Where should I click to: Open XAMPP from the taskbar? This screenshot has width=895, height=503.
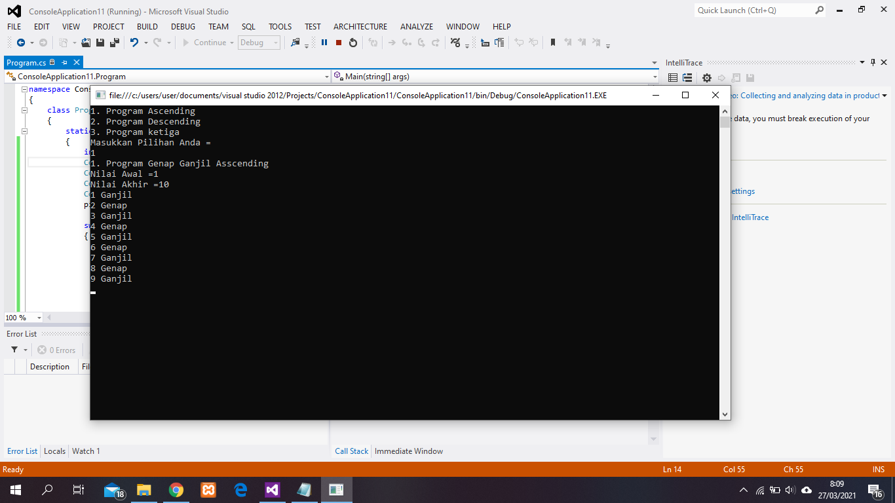208,490
